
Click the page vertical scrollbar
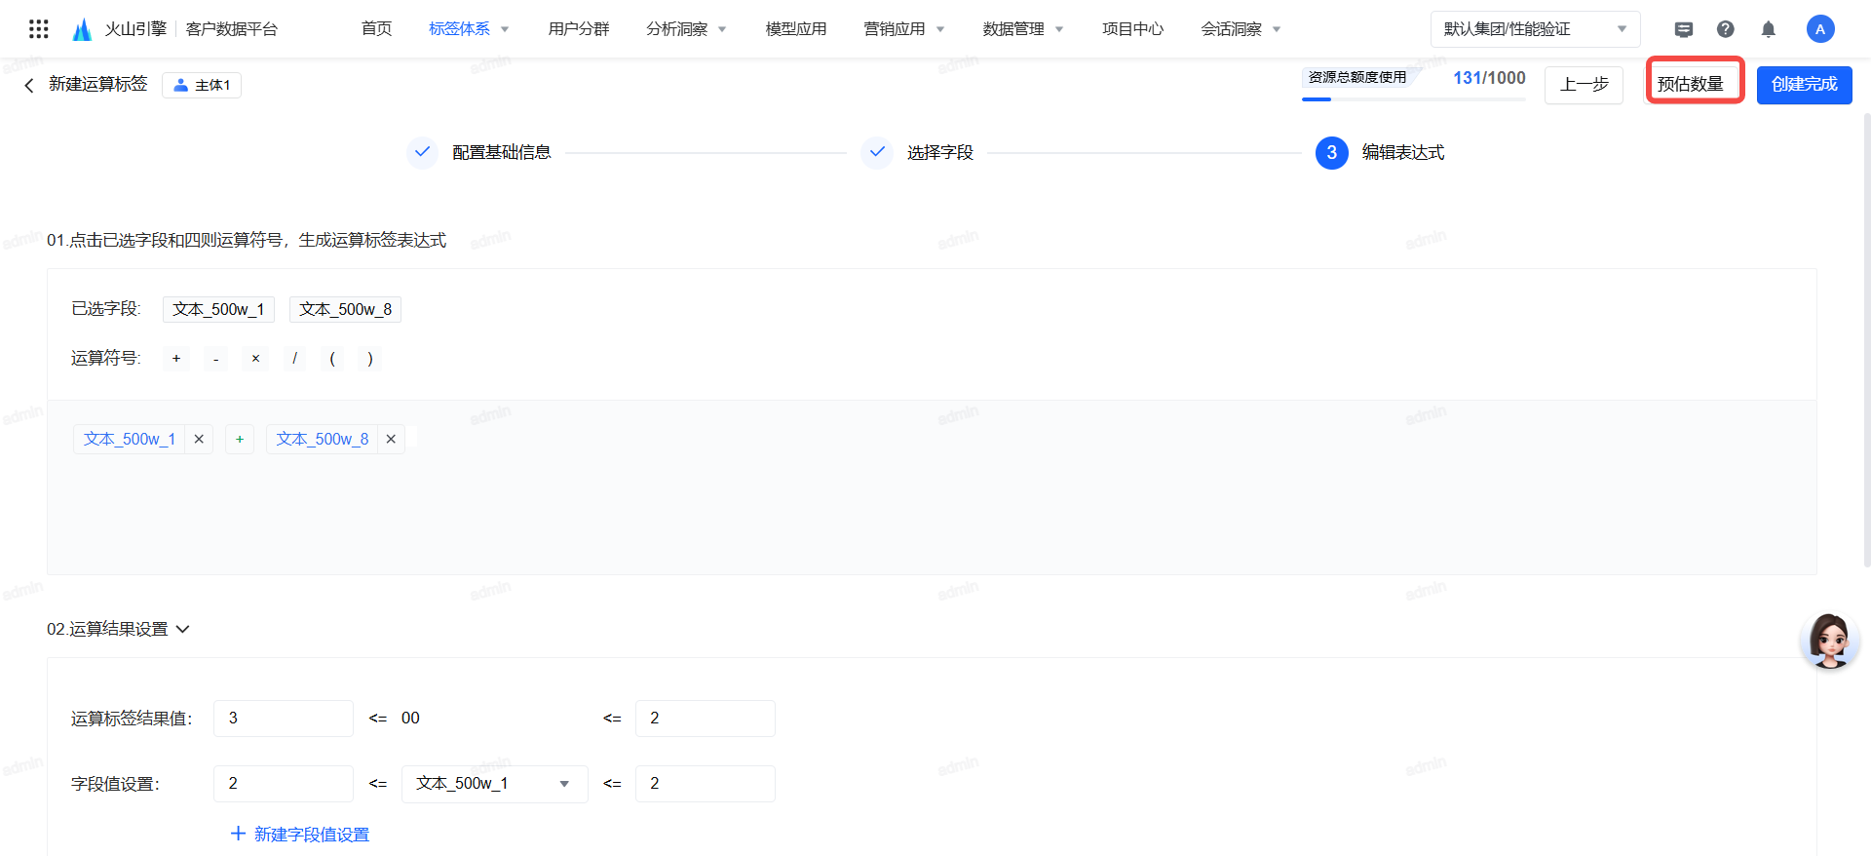point(1866,341)
